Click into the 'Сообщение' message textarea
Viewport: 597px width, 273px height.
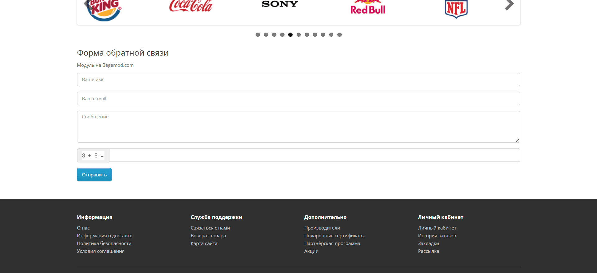(298, 127)
